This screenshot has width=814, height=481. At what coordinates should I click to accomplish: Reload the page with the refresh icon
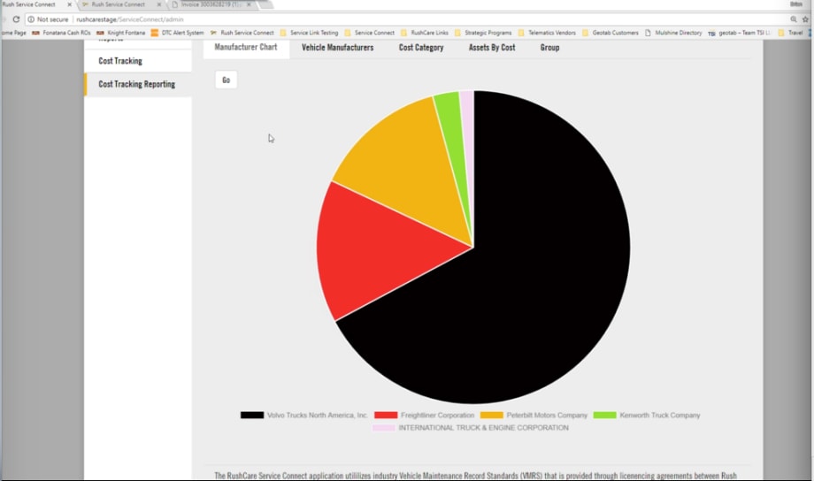(x=16, y=19)
